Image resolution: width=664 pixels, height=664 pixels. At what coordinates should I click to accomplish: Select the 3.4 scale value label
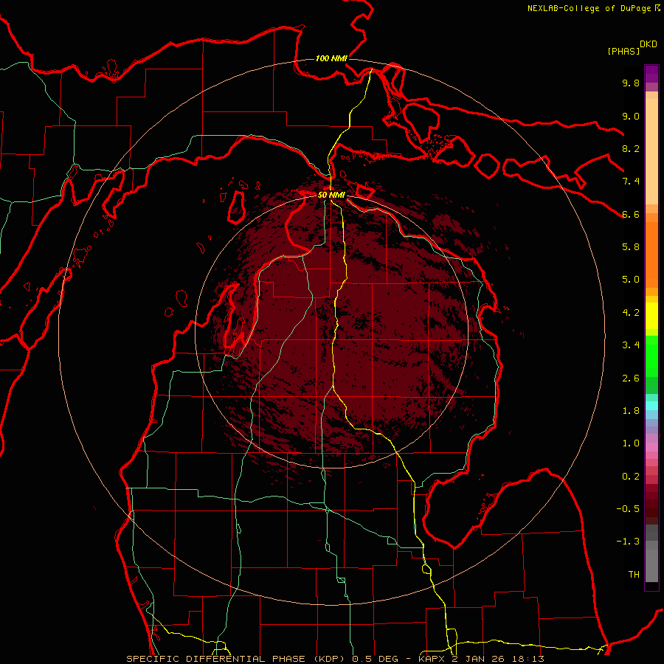click(631, 345)
